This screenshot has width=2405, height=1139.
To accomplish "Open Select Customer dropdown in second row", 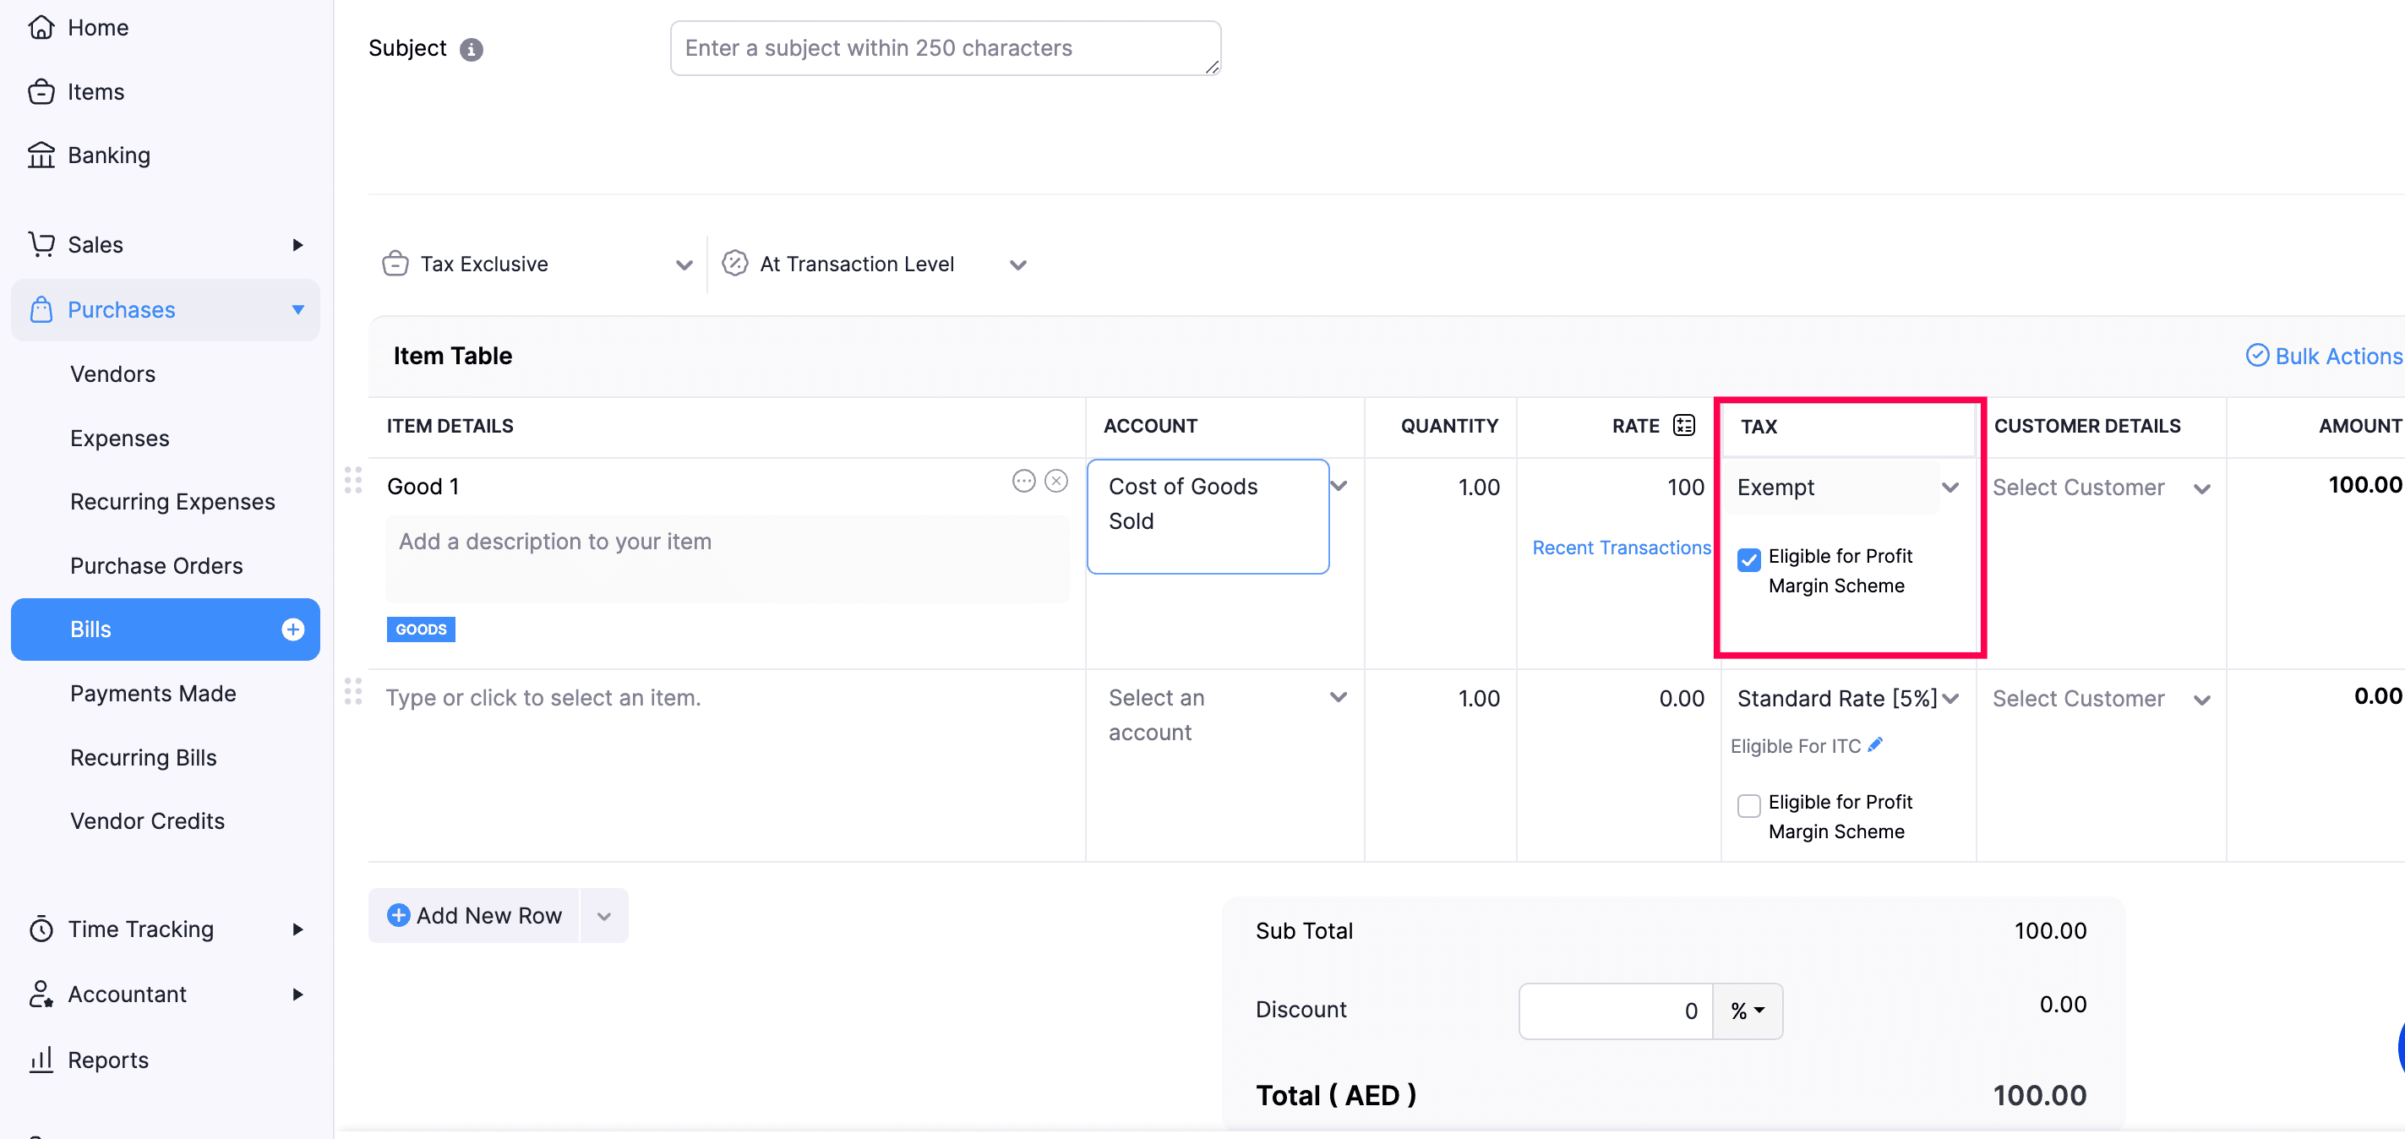I will tap(2201, 700).
